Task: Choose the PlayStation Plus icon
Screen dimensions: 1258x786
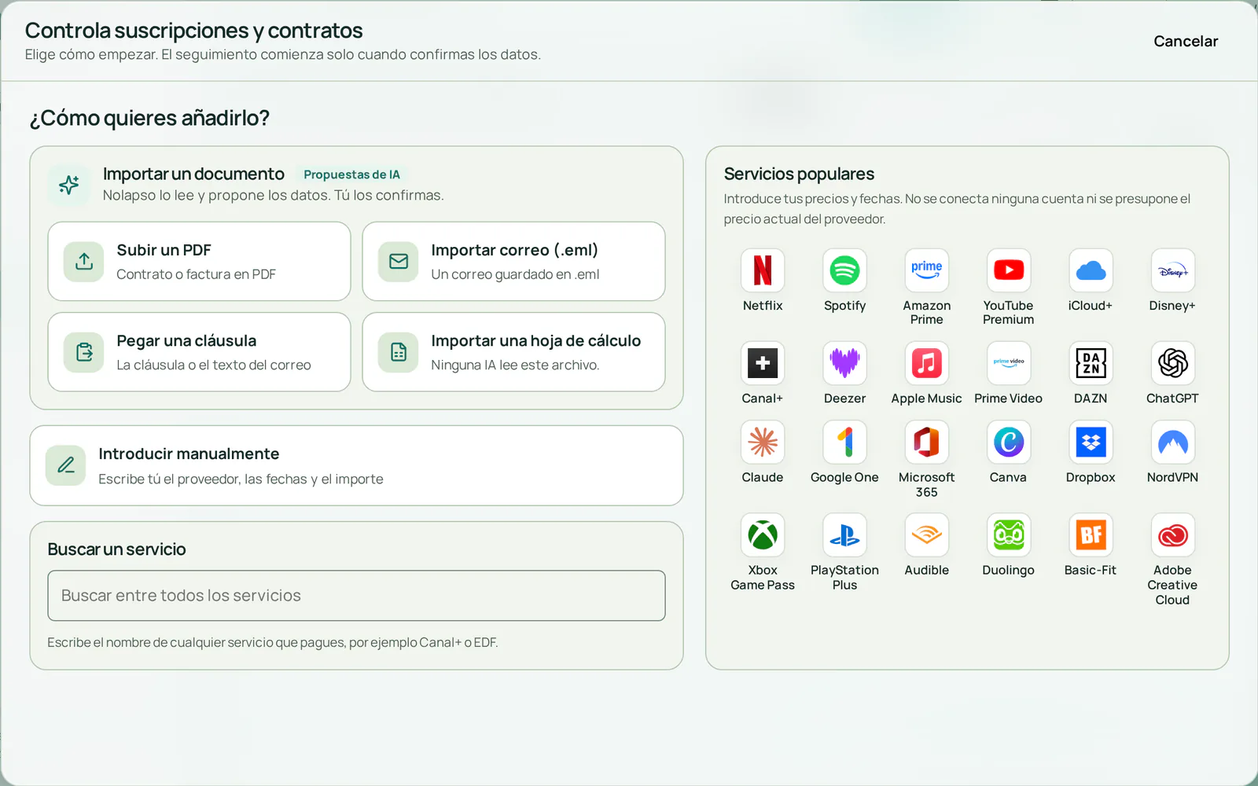Action: pyautogui.click(x=844, y=535)
